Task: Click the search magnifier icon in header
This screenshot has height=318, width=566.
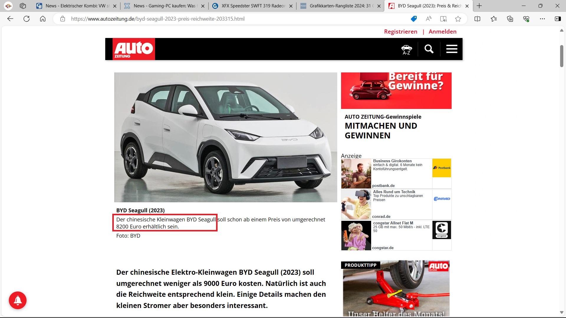Action: (x=429, y=49)
